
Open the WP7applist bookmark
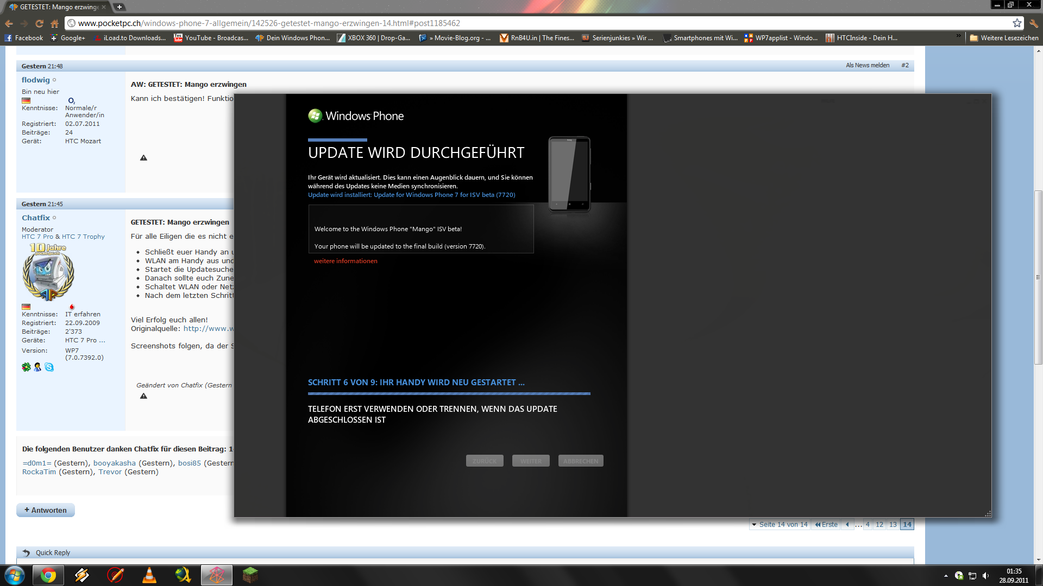pyautogui.click(x=781, y=38)
